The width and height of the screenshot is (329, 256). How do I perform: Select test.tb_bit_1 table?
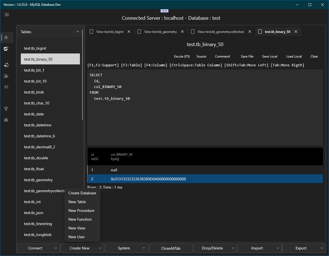50,70
